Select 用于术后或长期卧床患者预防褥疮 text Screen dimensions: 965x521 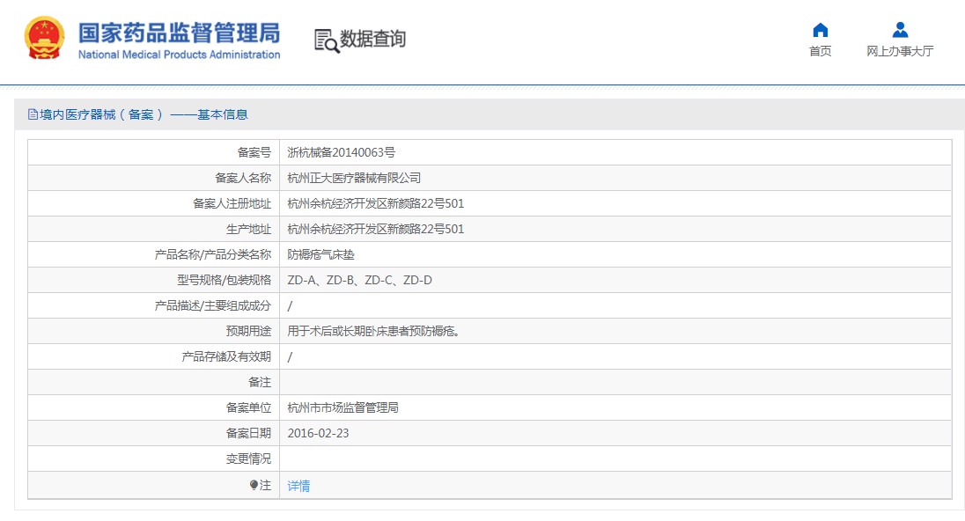coord(373,331)
